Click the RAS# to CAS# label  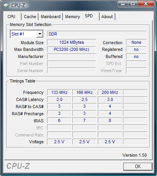[29, 107]
